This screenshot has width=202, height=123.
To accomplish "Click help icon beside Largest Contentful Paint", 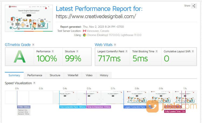I will coord(127,51).
